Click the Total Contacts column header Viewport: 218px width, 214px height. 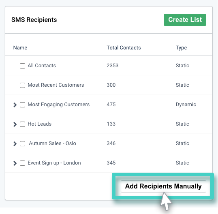click(124, 48)
